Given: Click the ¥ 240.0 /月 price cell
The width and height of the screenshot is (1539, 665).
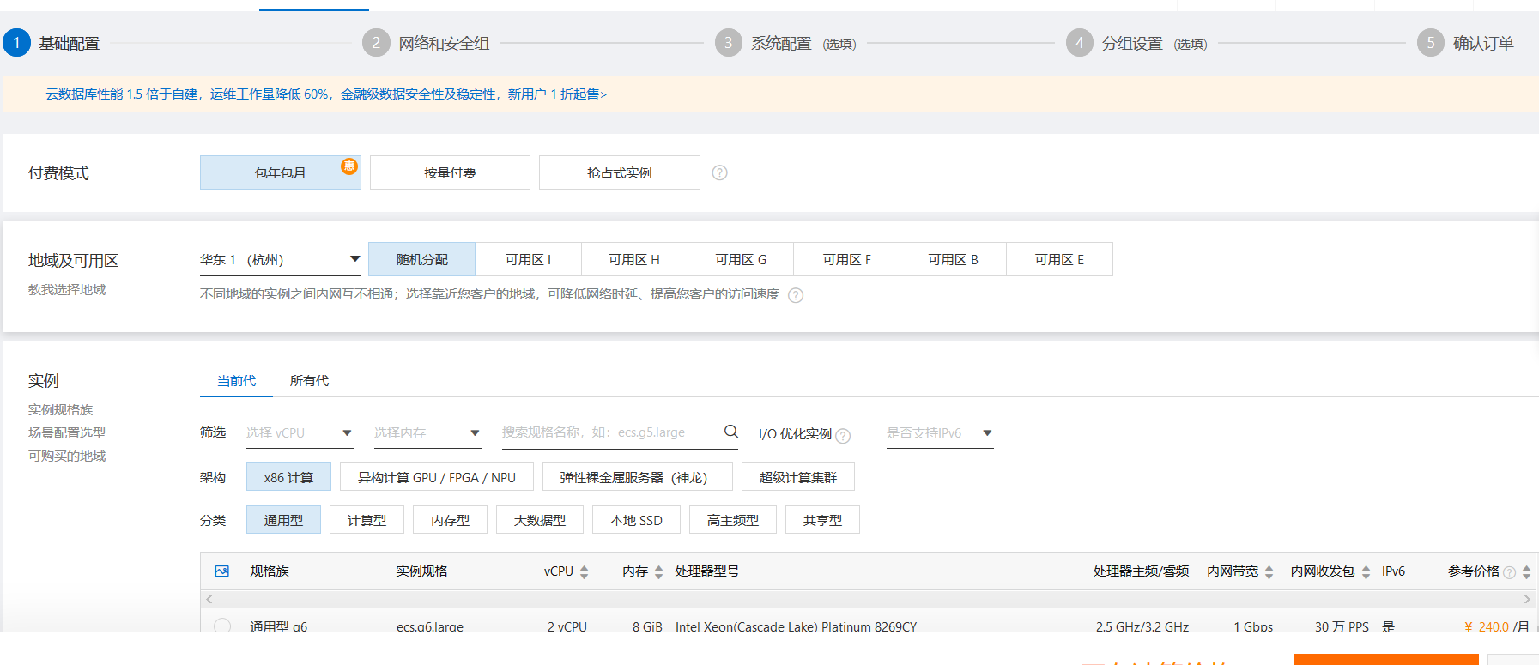Looking at the screenshot, I should pos(1496,626).
